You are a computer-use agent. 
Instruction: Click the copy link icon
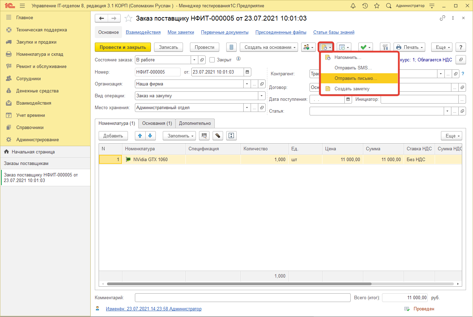442,18
